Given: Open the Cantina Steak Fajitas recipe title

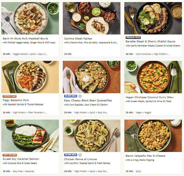Looking at the screenshot, I should point(78,38).
